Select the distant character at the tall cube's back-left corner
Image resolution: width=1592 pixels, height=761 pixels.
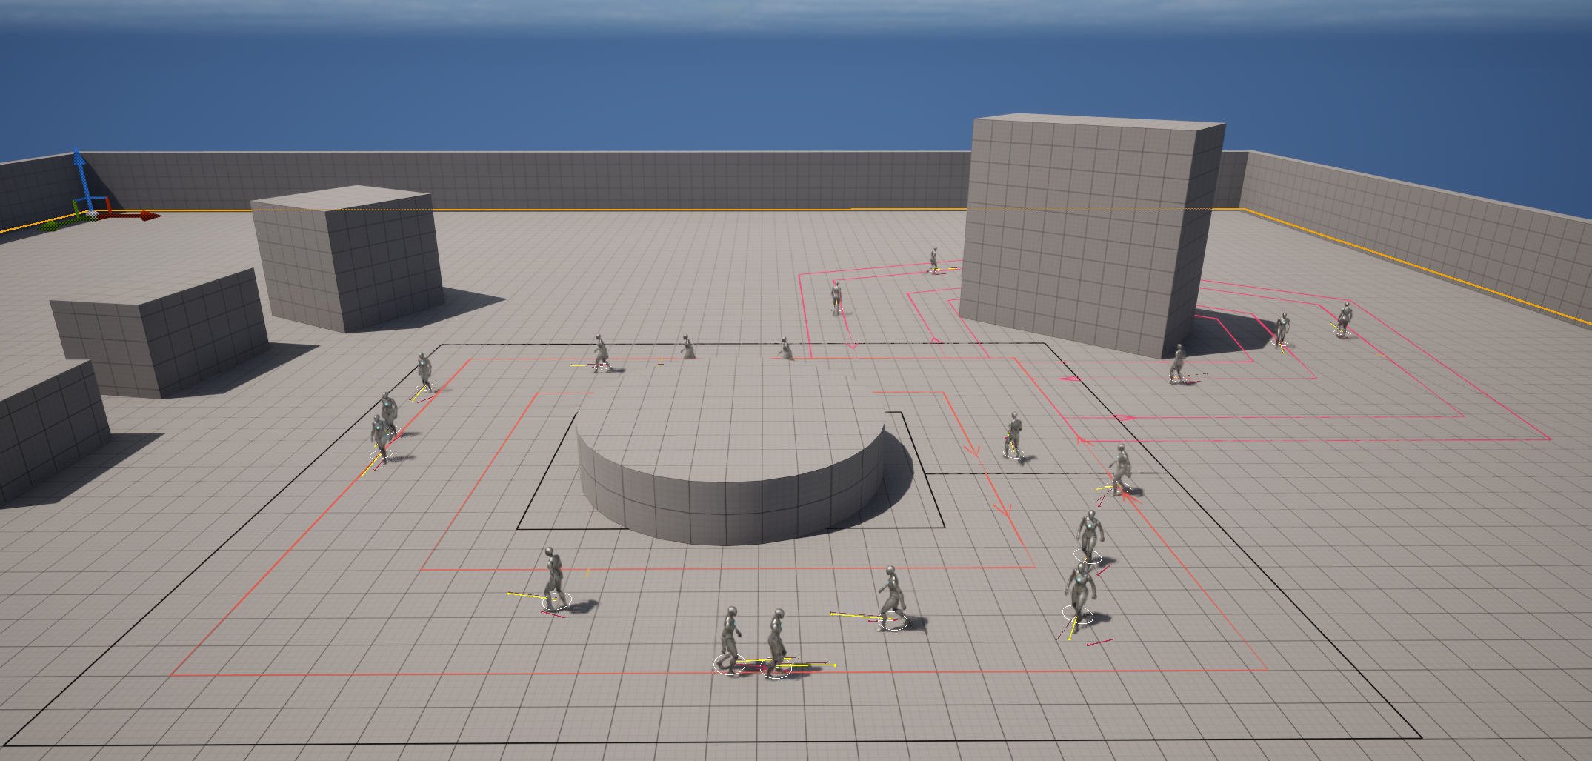click(934, 259)
